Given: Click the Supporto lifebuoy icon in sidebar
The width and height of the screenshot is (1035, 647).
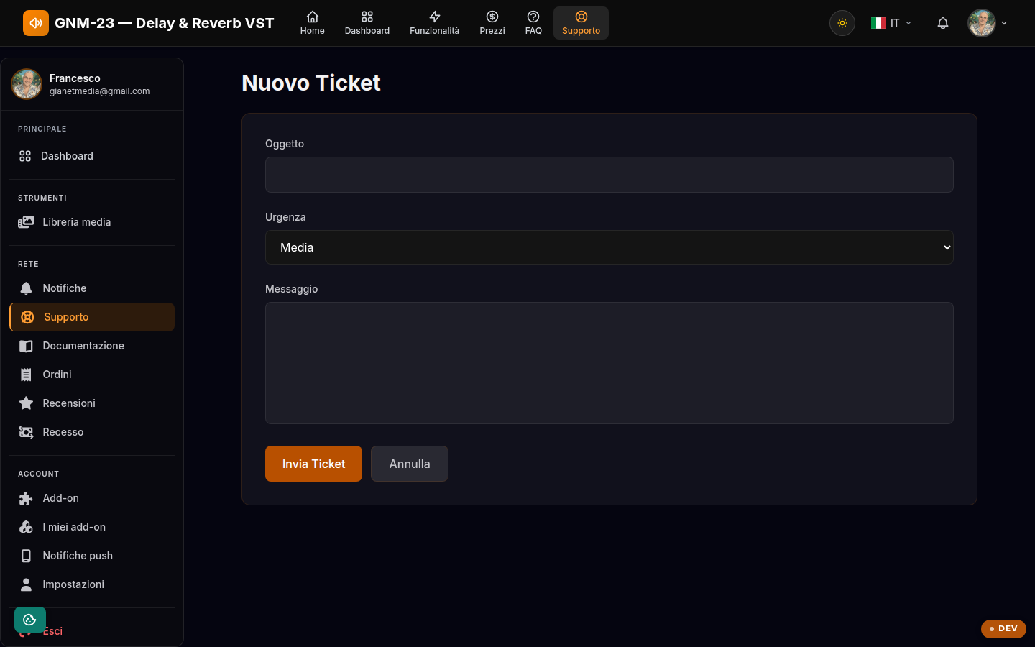Looking at the screenshot, I should coord(27,317).
